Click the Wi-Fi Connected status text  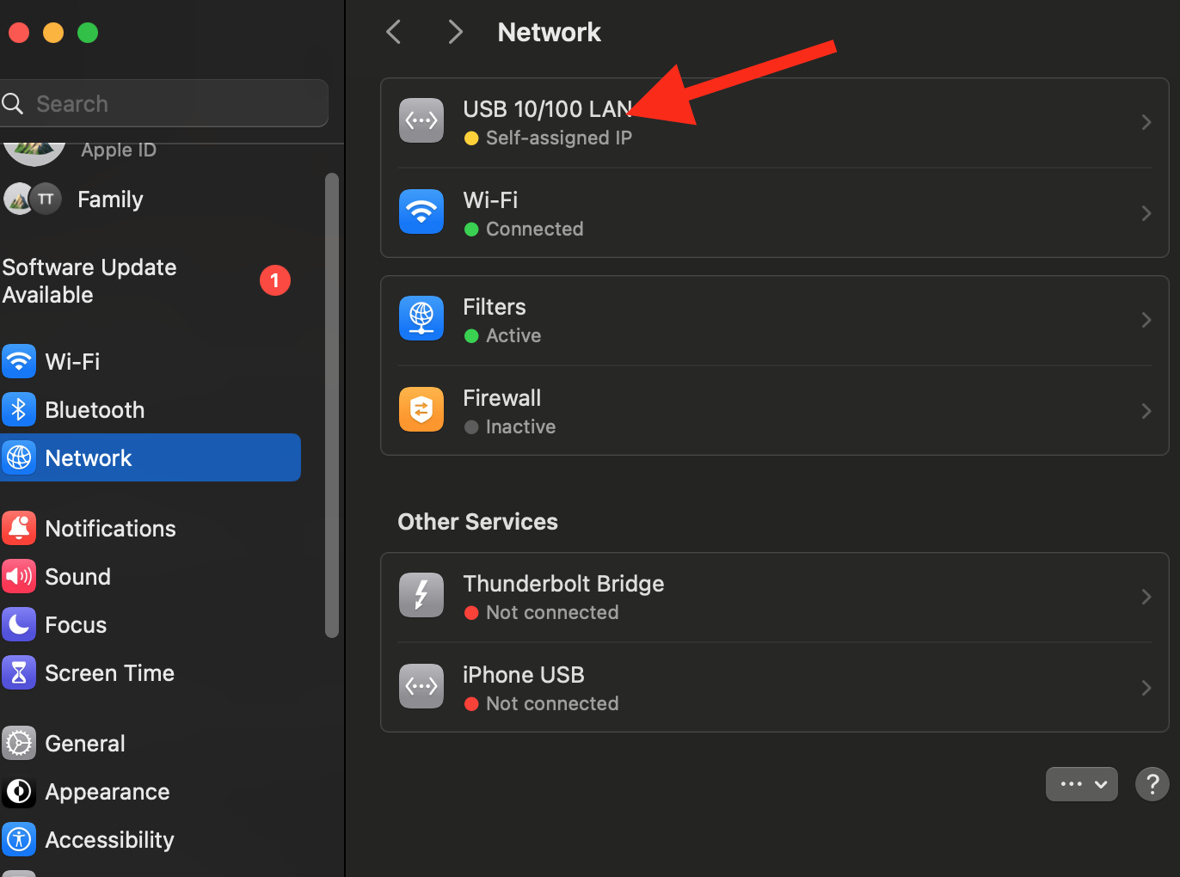coord(534,229)
